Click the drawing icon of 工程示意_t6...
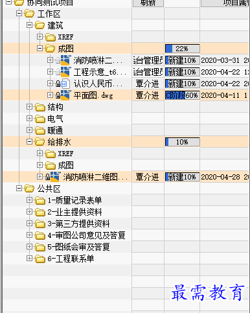 tap(66, 72)
